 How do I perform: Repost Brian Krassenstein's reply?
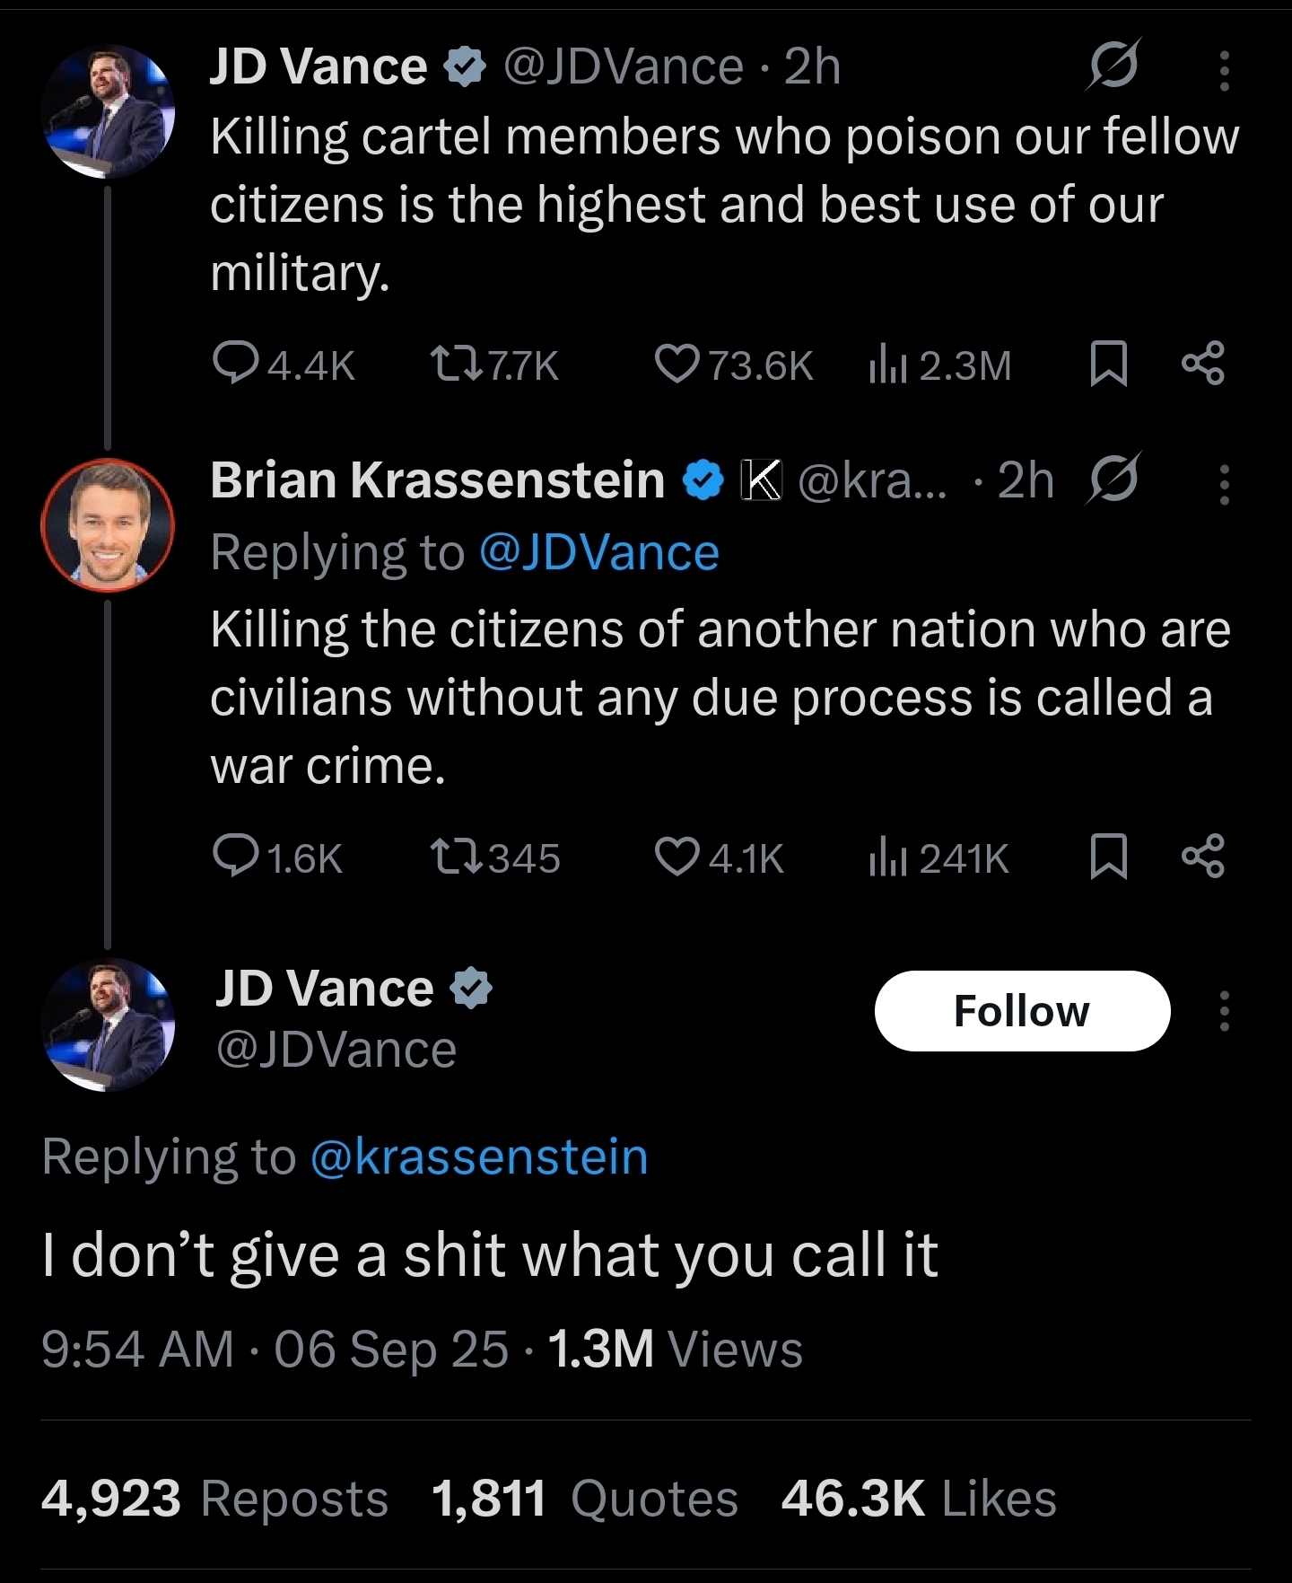pyautogui.click(x=455, y=856)
